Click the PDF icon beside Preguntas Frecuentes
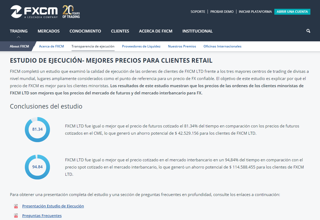The image size is (320, 220). click(x=16, y=216)
